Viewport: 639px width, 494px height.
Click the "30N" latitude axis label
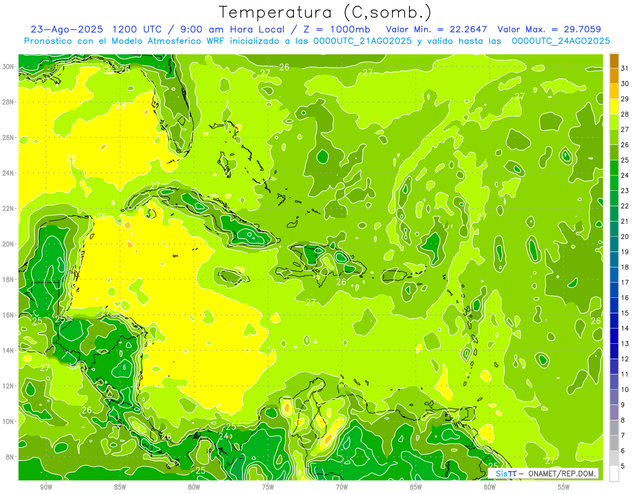coord(8,67)
